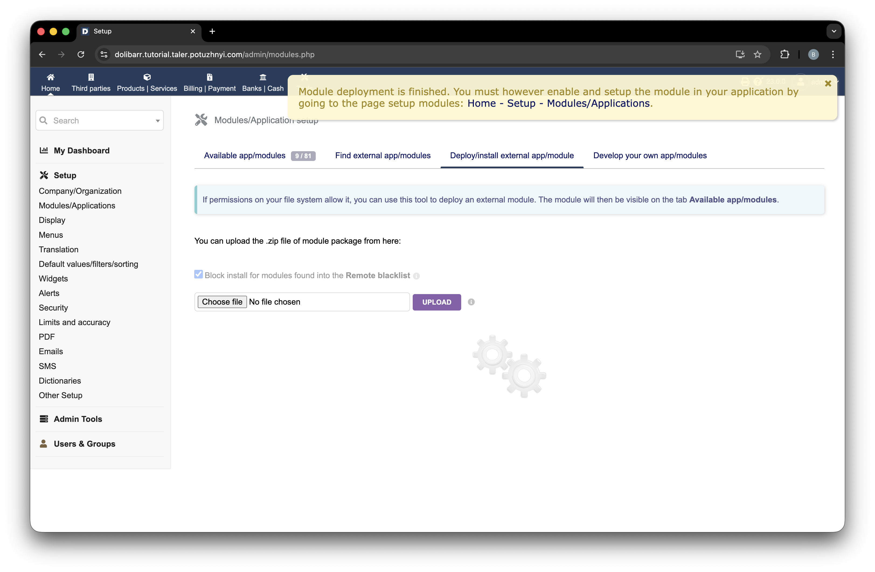Image resolution: width=875 pixels, height=572 pixels.
Task: Open the Chrome three-dot menu
Action: pyautogui.click(x=833, y=54)
